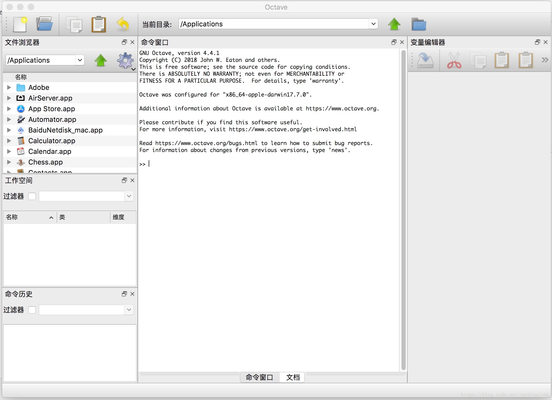This screenshot has height=400, width=552.
Task: Expand the BaiduNetdisk_mac.app item
Action: coord(9,130)
